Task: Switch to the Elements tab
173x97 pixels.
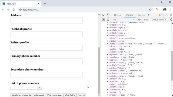Action: click(x=118, y=15)
